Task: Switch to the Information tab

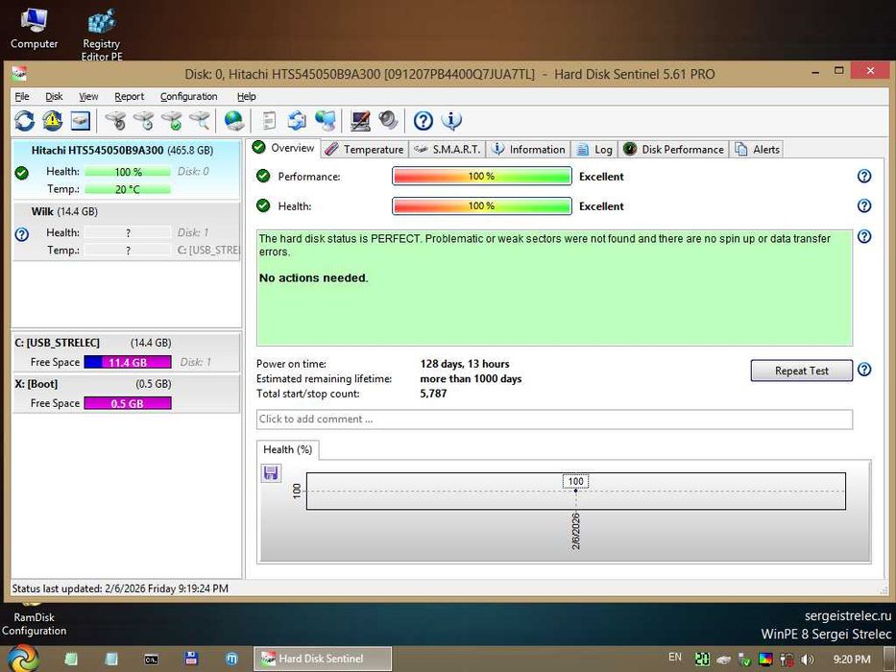Action: pyautogui.click(x=528, y=149)
